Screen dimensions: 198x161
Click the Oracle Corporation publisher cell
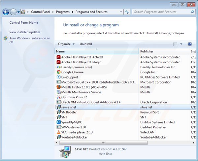[153, 102]
